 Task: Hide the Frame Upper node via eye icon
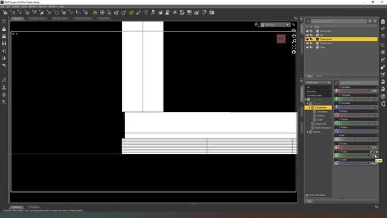307,43
